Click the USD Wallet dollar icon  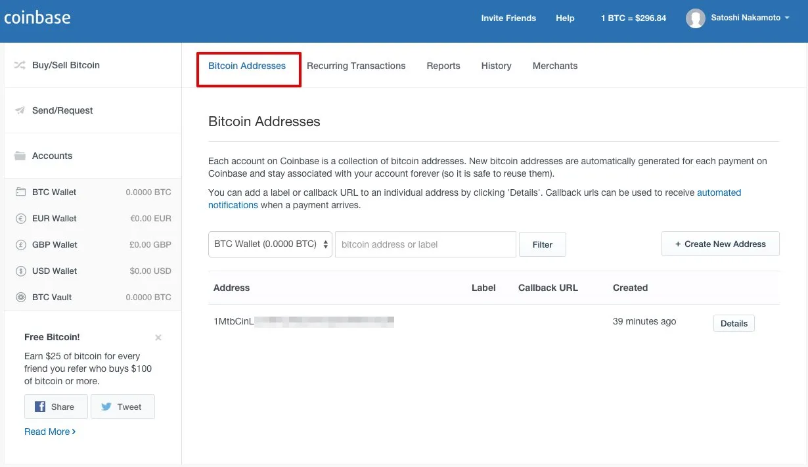[x=20, y=271]
